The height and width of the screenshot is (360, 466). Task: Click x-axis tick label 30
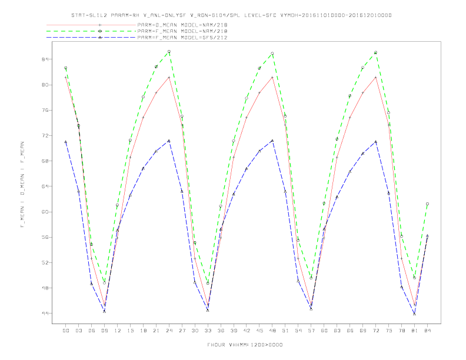tap(195, 331)
